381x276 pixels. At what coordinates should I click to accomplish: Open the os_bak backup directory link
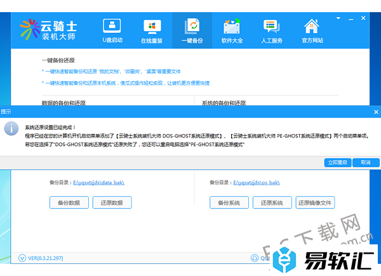click(257, 182)
